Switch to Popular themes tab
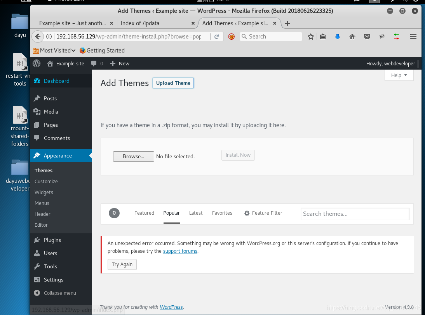Screen dimensions: 425x315 pos(172,213)
